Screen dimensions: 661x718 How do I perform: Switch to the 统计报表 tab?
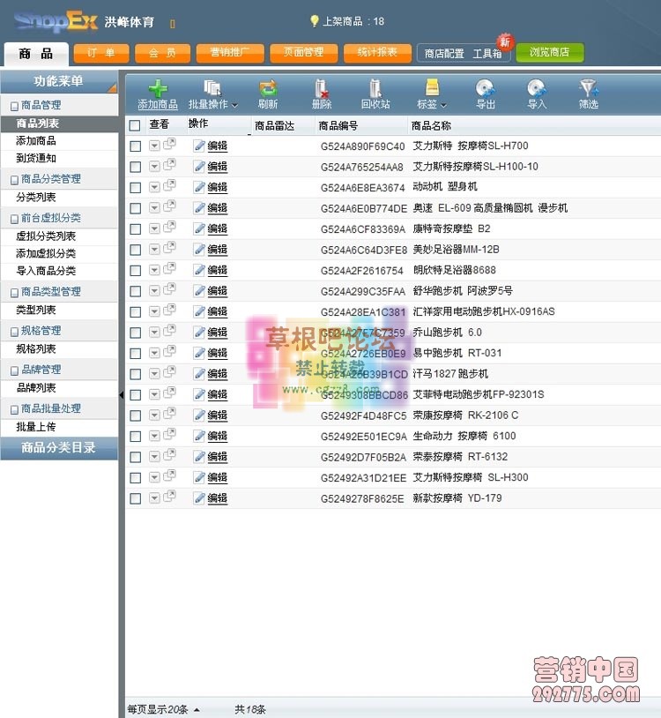[376, 53]
